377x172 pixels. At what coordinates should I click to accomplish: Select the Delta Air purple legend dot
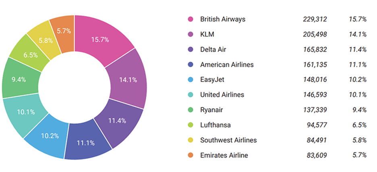point(191,49)
